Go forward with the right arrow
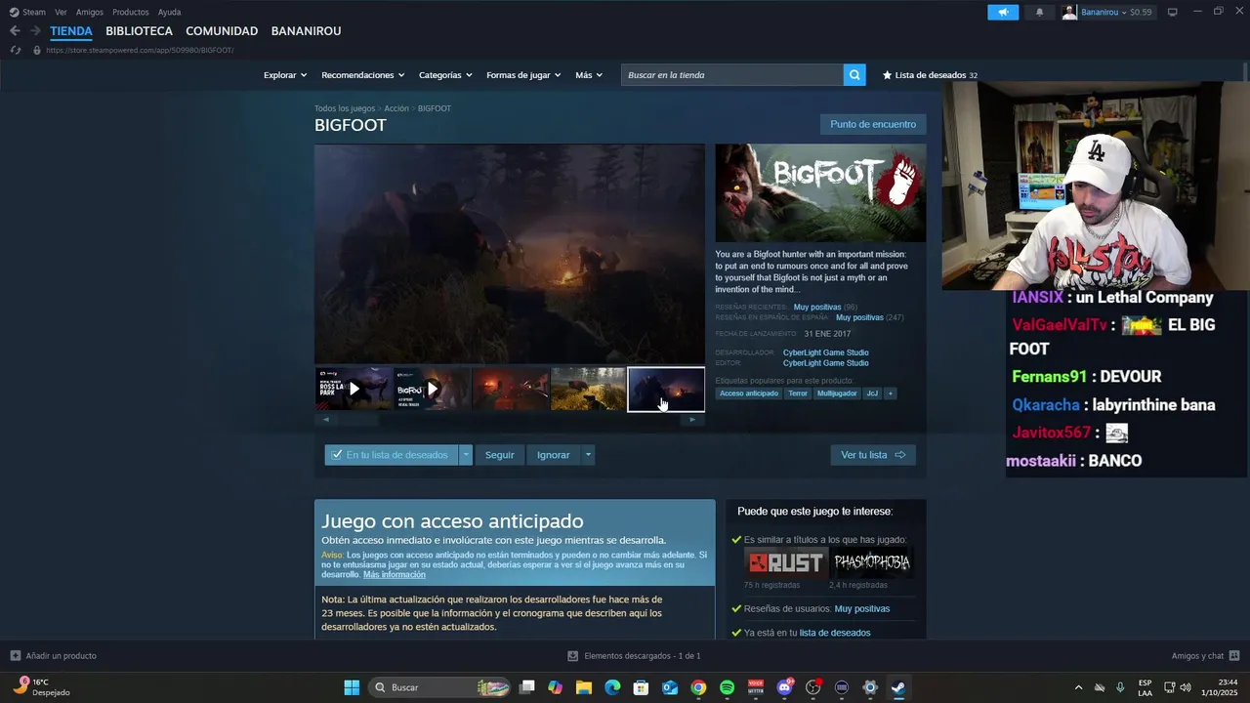Screen dimensions: 1250x703 35,31
